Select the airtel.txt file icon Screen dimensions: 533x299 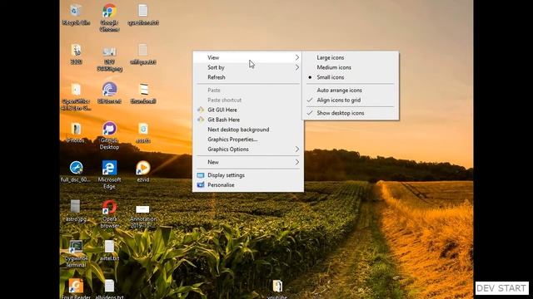[x=109, y=250]
